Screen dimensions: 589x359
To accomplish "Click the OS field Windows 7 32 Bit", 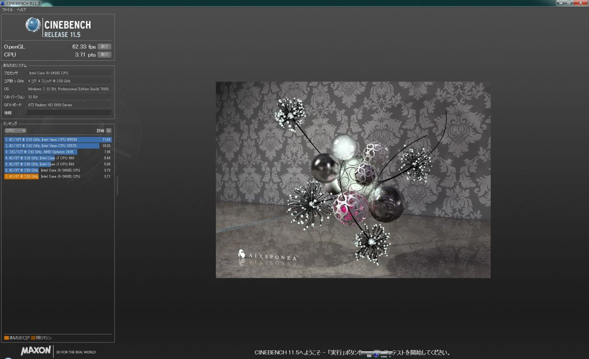I will pos(69,89).
